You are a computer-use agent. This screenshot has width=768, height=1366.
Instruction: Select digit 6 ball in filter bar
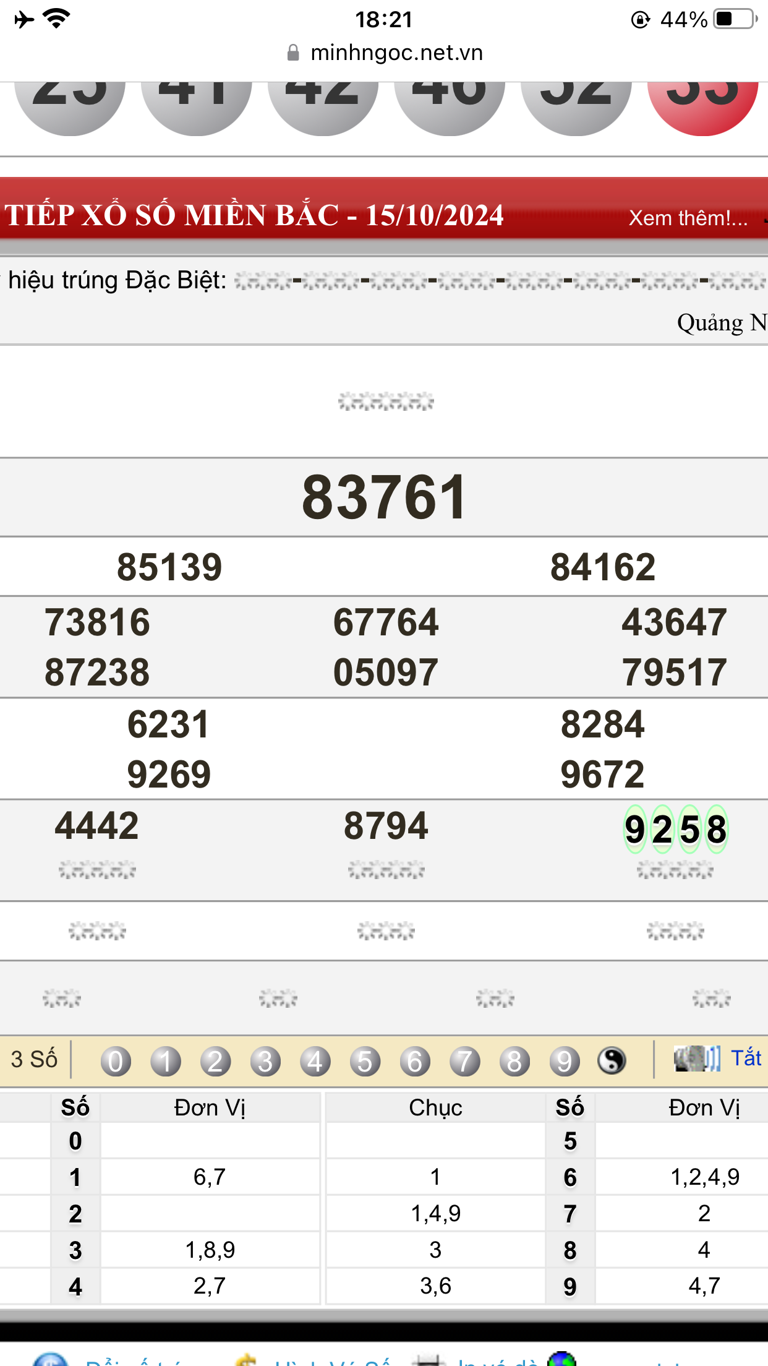click(414, 1061)
